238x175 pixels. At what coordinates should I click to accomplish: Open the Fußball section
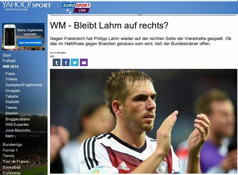9,61
